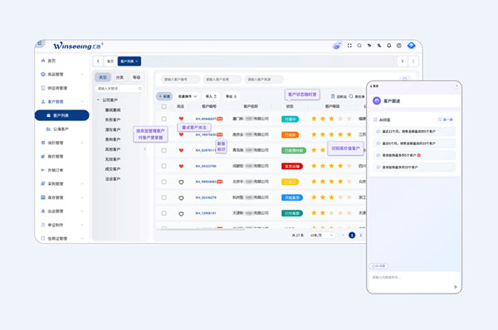The height and width of the screenshot is (330, 498).
Task: Go to page 2 of the customer list
Action: [361, 235]
